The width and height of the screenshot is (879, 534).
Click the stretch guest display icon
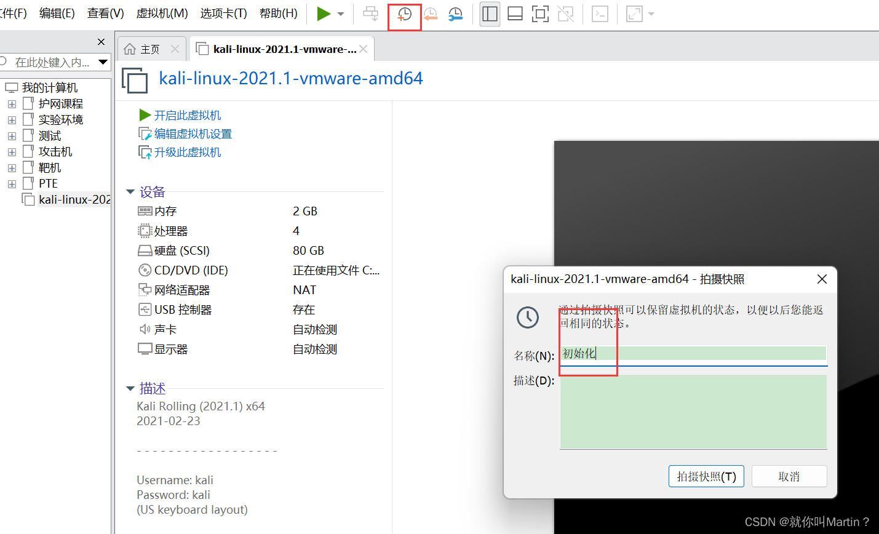coord(634,14)
